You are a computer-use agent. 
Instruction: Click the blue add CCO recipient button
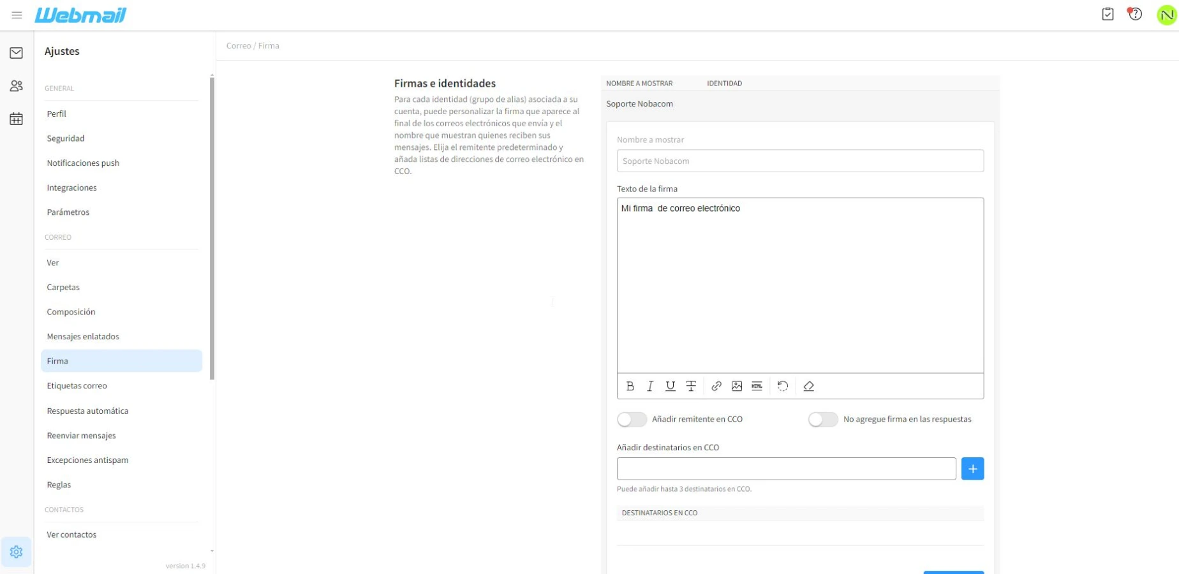click(972, 469)
